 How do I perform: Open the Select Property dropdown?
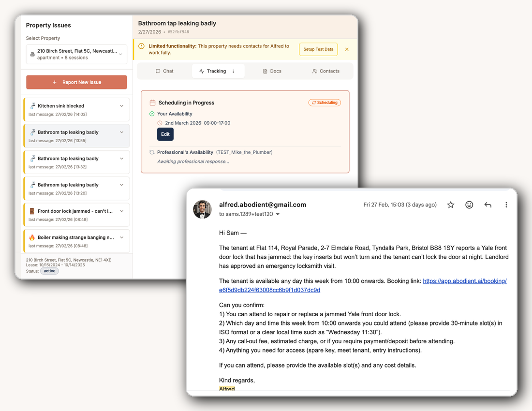click(x=76, y=54)
